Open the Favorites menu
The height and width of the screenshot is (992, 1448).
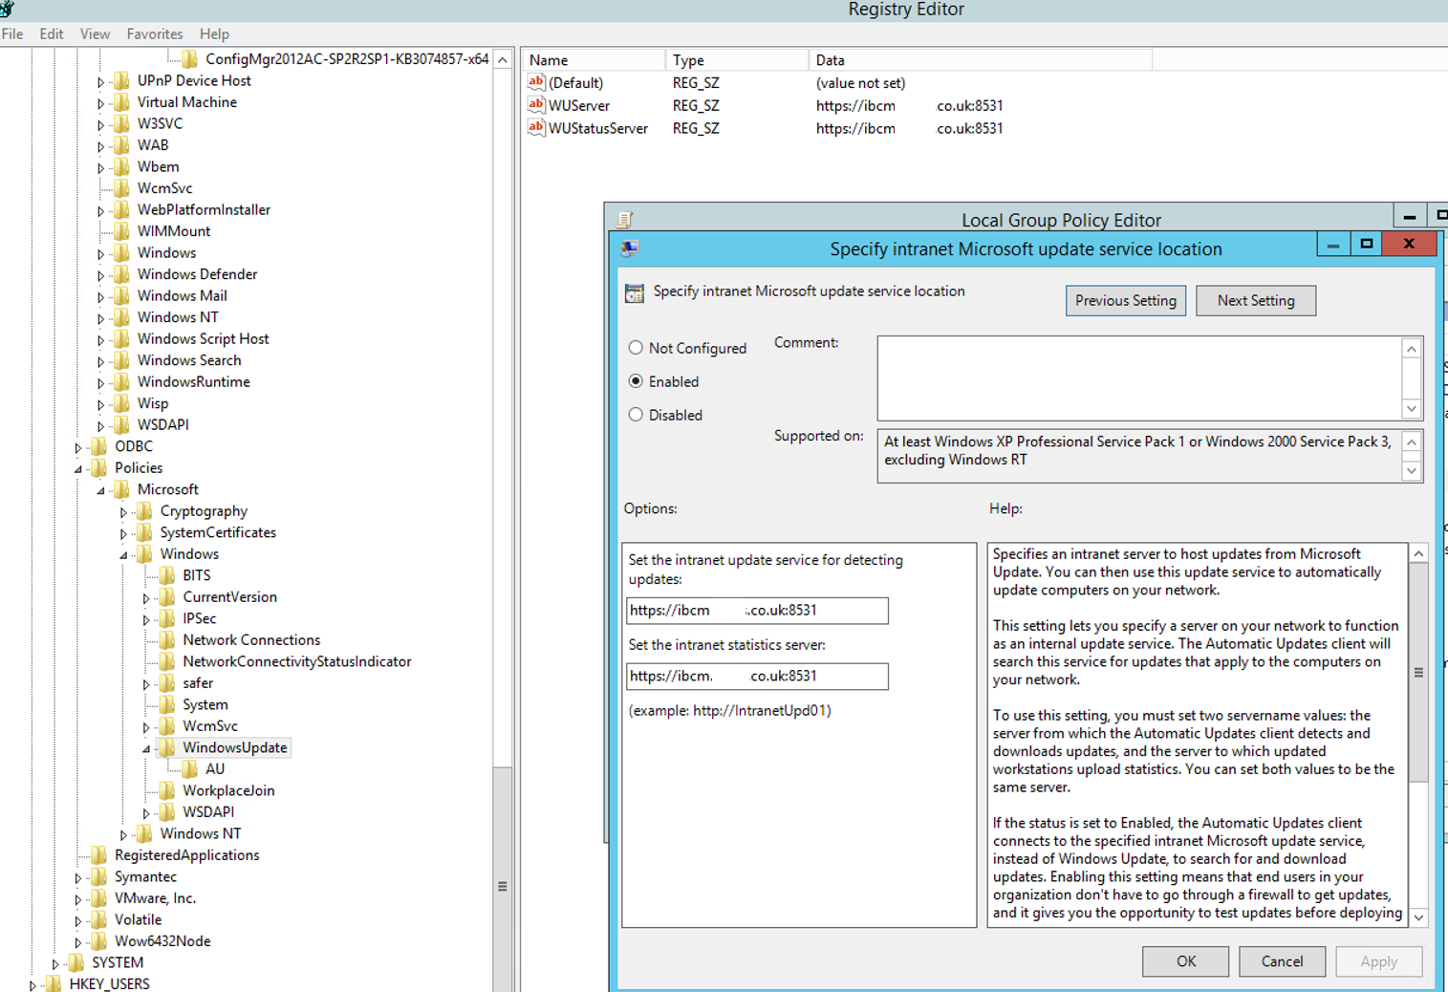(x=154, y=33)
